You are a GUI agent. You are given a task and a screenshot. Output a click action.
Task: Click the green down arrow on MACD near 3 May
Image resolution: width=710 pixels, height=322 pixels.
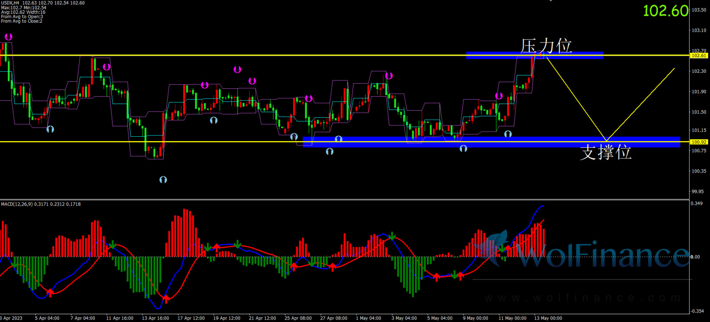(x=392, y=236)
